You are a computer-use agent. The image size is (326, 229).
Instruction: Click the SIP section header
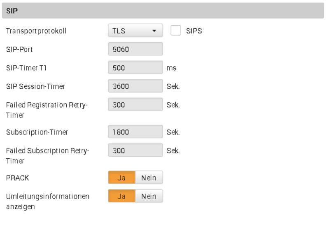point(163,11)
